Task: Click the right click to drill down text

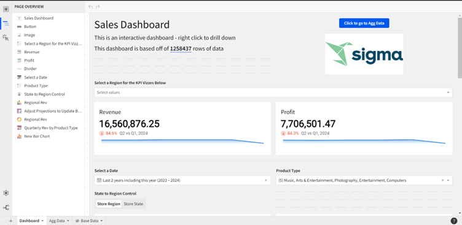Action: pyautogui.click(x=207, y=38)
